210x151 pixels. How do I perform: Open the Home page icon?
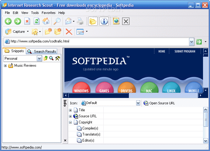tap(46, 21)
